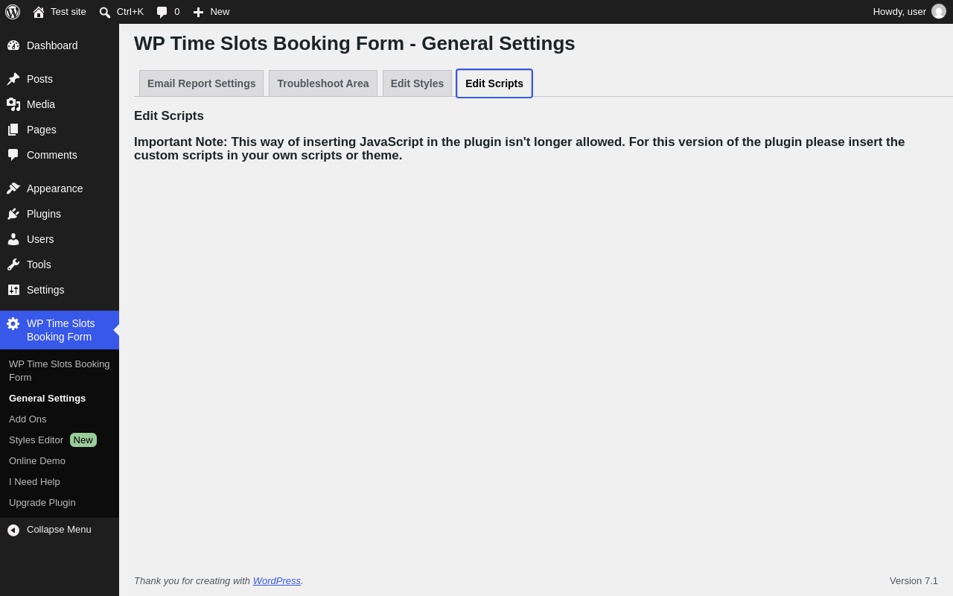Click the Plugins plug icon
Viewport: 953px width, 596px height.
click(x=13, y=214)
